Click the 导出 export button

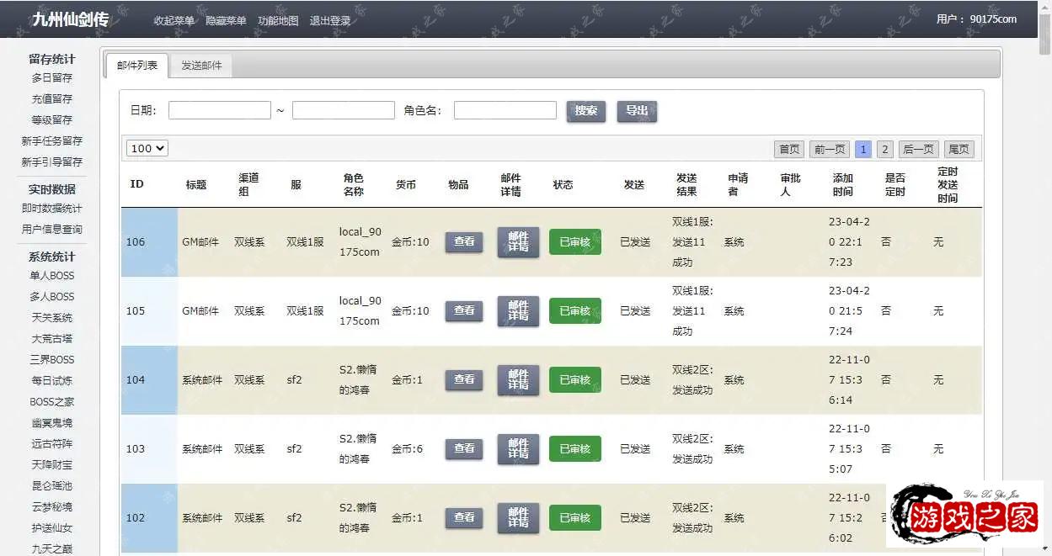click(x=637, y=111)
